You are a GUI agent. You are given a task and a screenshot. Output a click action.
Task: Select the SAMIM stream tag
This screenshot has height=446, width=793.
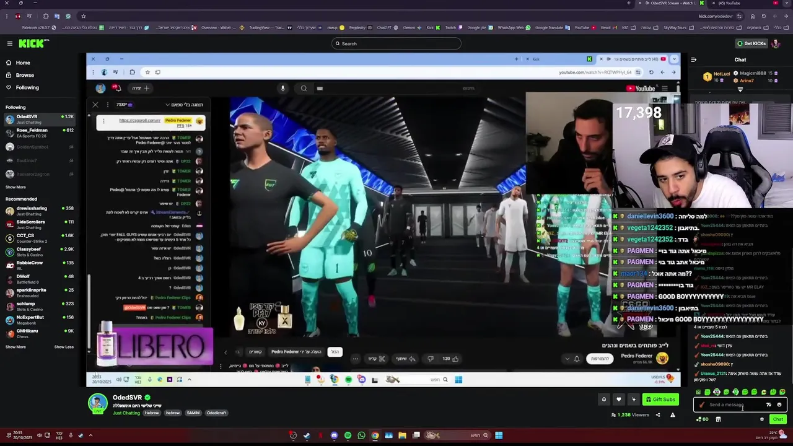tap(193, 413)
